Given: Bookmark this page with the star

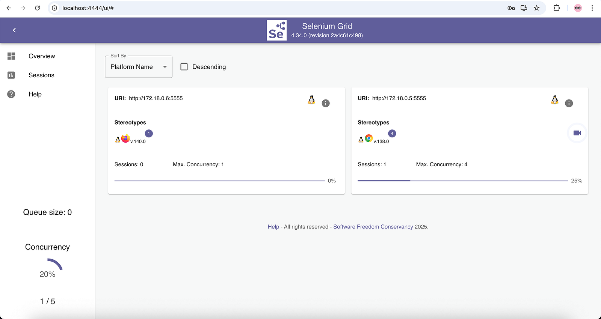Looking at the screenshot, I should coord(536,8).
